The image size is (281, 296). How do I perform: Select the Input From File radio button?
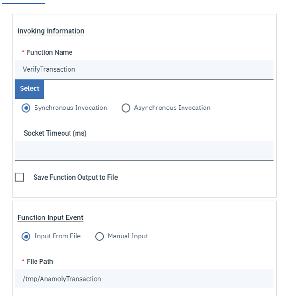[27, 237]
